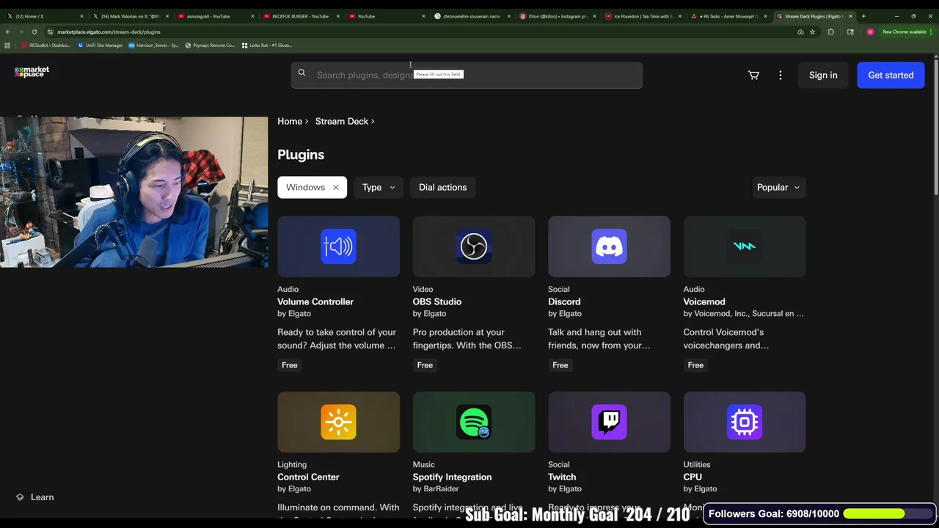Image resolution: width=939 pixels, height=528 pixels.
Task: Switch to the RECKFUK BURGER YouTube tab
Action: [301, 16]
